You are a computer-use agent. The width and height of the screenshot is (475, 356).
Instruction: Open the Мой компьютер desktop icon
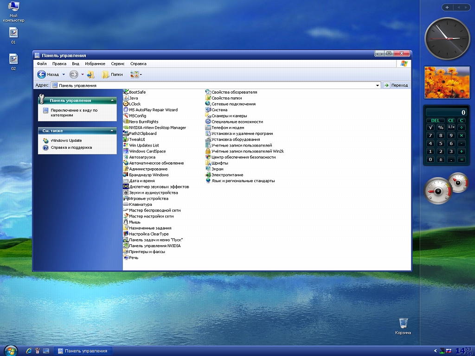(x=13, y=6)
